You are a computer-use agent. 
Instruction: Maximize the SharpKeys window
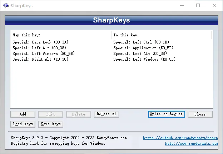[198, 6]
